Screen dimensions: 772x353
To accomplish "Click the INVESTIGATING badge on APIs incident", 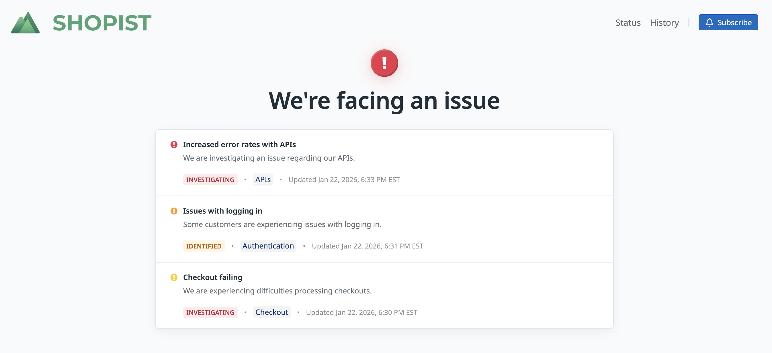I will tap(210, 180).
